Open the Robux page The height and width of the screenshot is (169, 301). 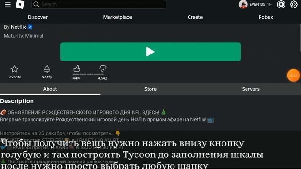tap(266, 17)
